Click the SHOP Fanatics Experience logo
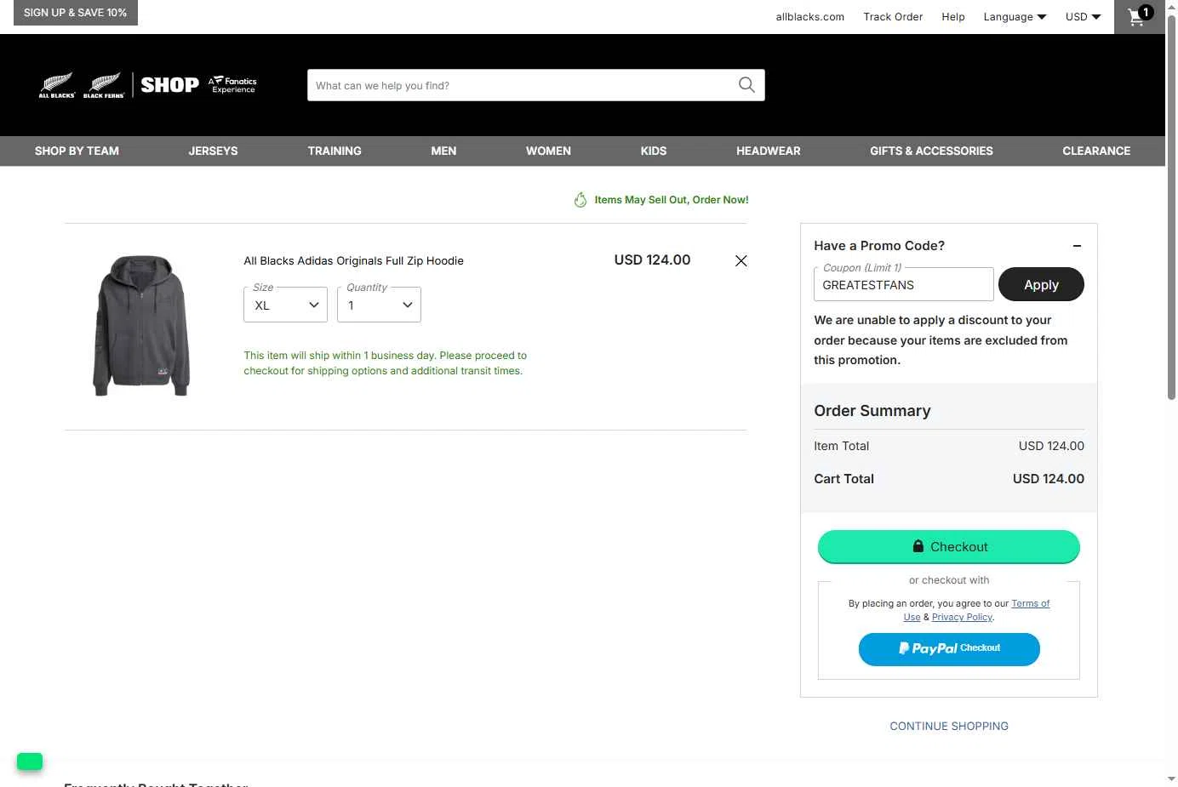 click(x=198, y=84)
